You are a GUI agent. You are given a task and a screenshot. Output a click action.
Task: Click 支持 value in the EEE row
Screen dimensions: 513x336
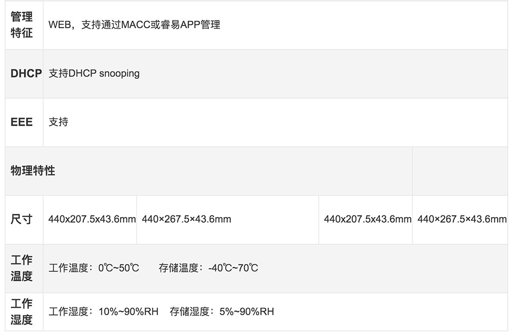(58, 122)
